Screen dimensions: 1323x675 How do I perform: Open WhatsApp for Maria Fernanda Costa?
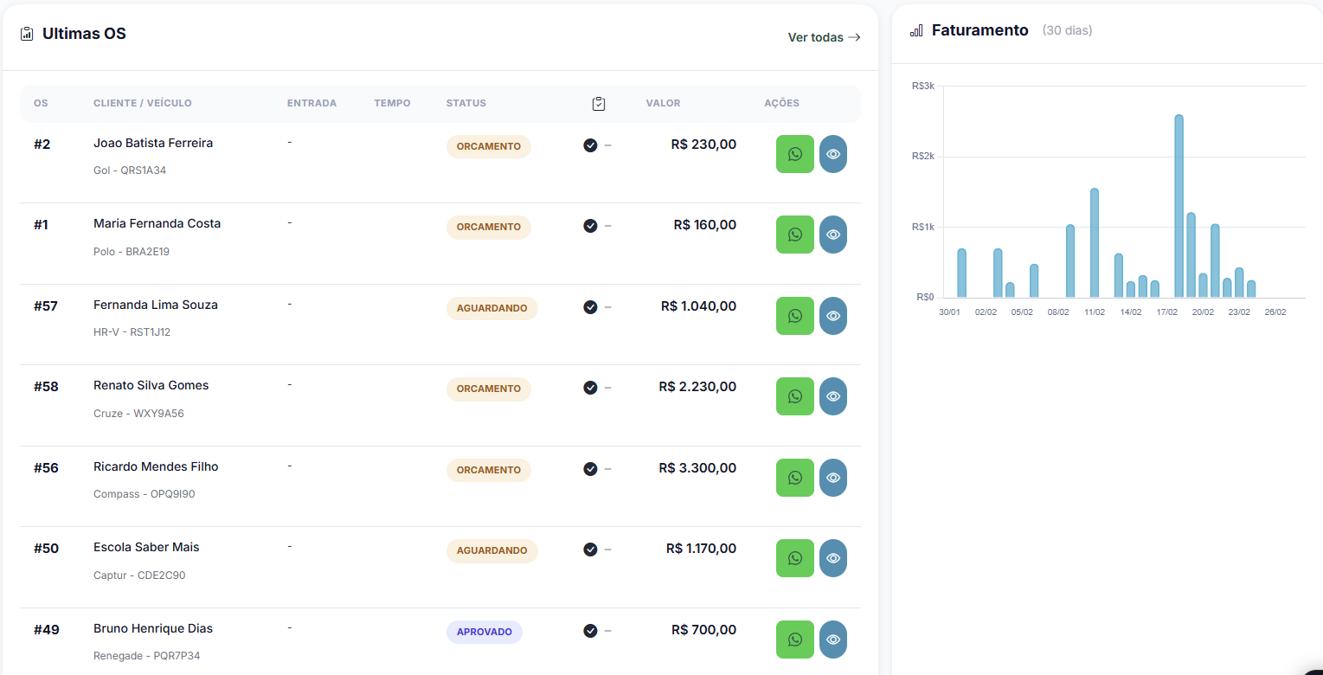794,235
